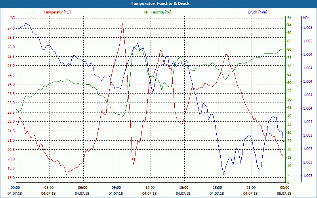Click the 45 value on green humidity axis
Image resolution: width=317 pixels, height=198 pixels.
[289, 108]
